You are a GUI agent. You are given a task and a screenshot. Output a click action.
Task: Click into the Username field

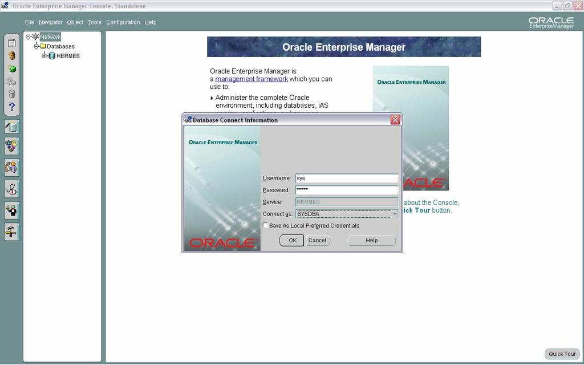[347, 179]
